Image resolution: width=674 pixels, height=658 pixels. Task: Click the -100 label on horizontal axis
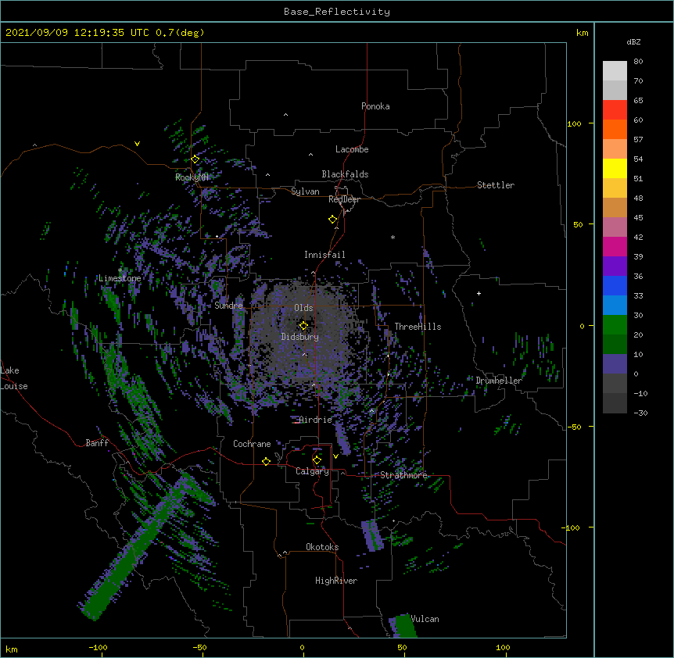click(x=98, y=647)
